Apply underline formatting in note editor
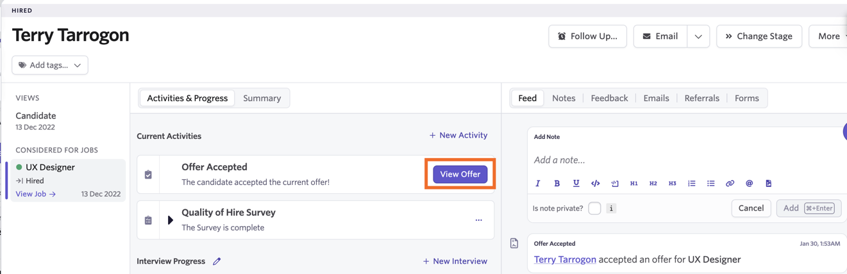Image resolution: width=847 pixels, height=274 pixels. pyautogui.click(x=576, y=184)
